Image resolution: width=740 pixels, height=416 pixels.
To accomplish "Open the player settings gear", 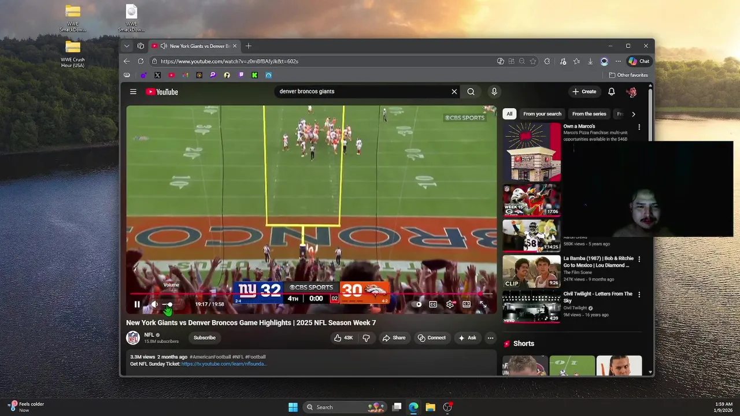I will click(x=450, y=304).
